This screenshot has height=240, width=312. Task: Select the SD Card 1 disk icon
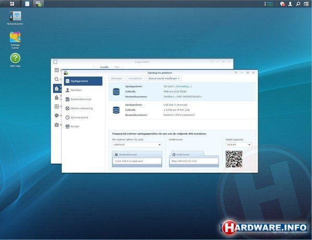pos(116,92)
